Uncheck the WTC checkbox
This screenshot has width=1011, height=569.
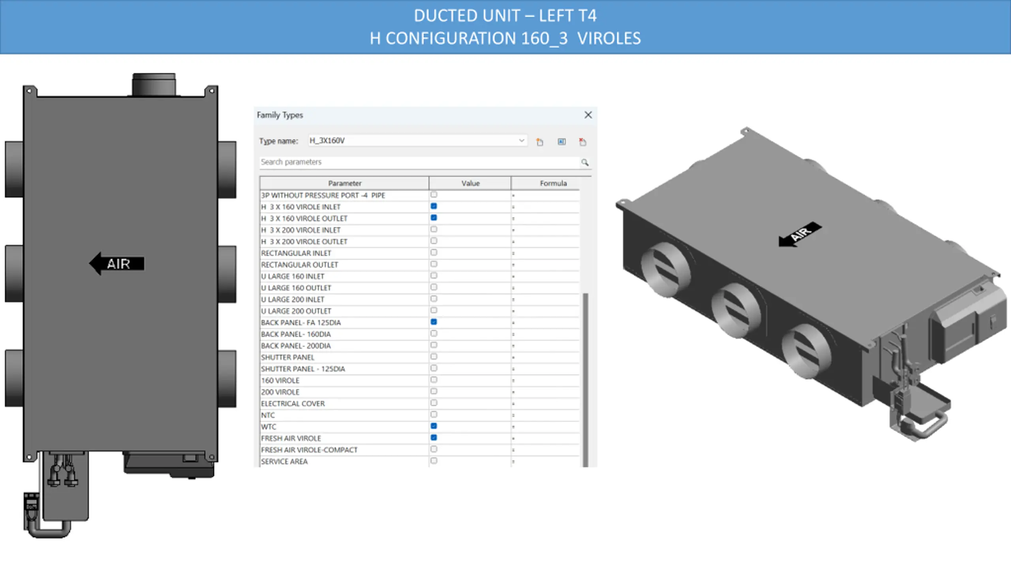(434, 426)
